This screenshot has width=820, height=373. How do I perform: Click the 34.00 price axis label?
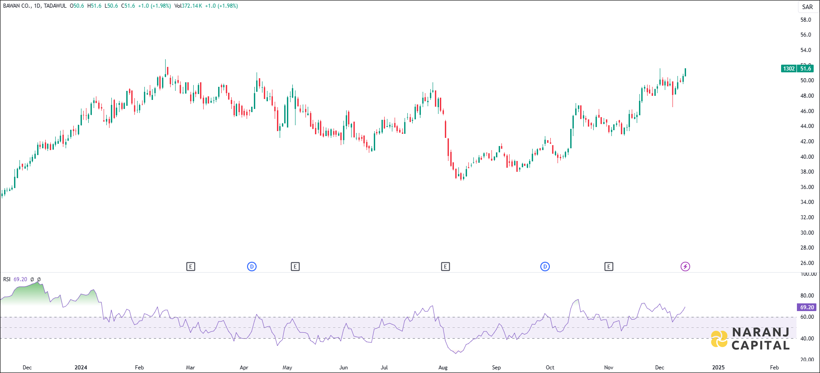pos(807,202)
